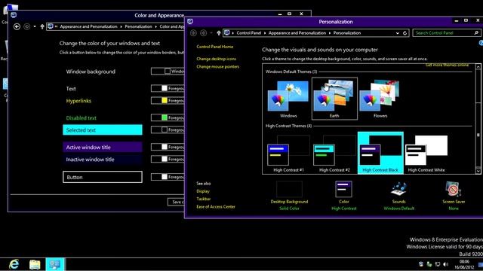Pick the Inactive window title foreground swatch

pos(165,159)
